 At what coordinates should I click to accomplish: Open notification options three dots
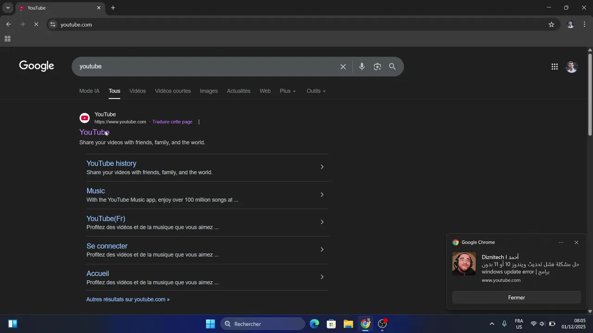click(x=561, y=242)
